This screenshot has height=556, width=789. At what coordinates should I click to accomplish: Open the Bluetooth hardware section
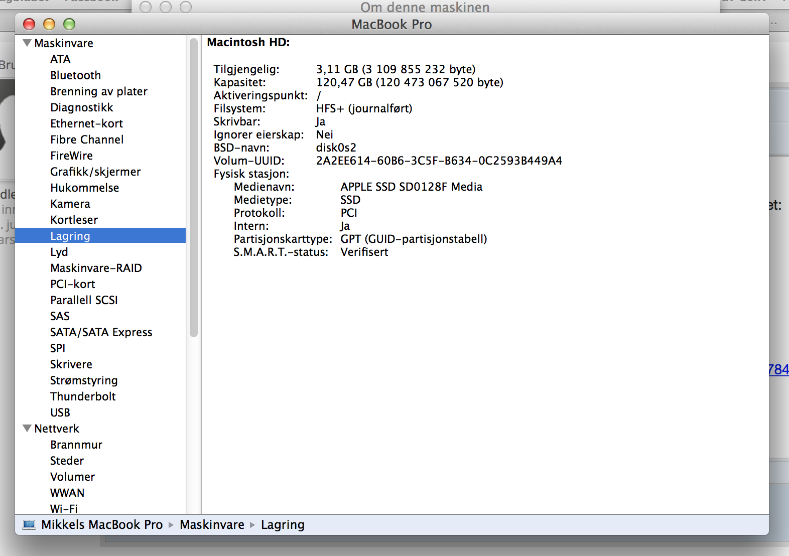point(75,75)
